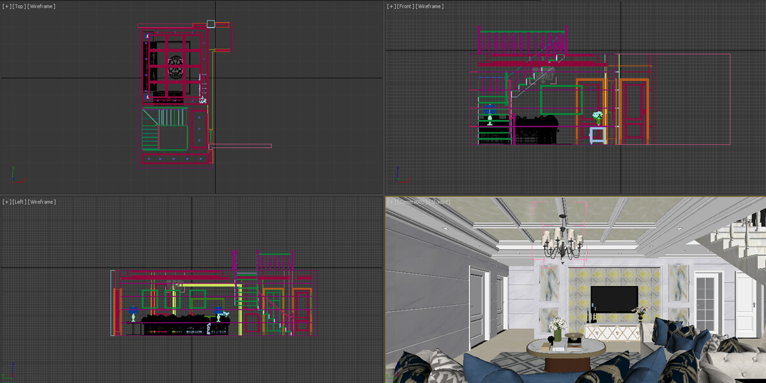Image resolution: width=766 pixels, height=383 pixels.
Task: Click the Top view name label
Action: tap(19, 6)
